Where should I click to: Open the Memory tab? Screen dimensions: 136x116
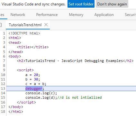[x=76, y=15]
